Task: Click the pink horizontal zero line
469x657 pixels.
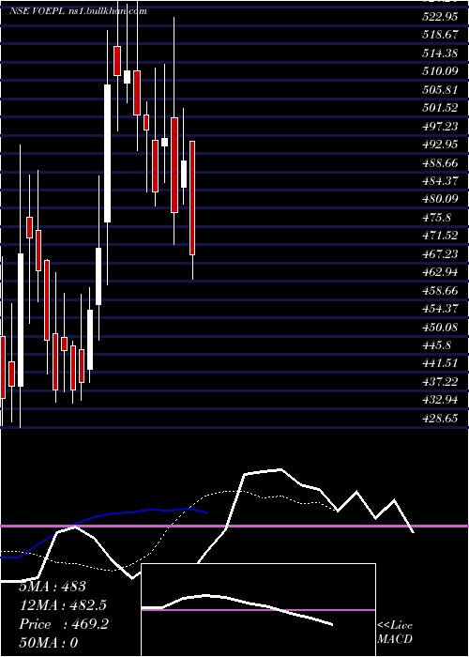Action: pos(234,526)
